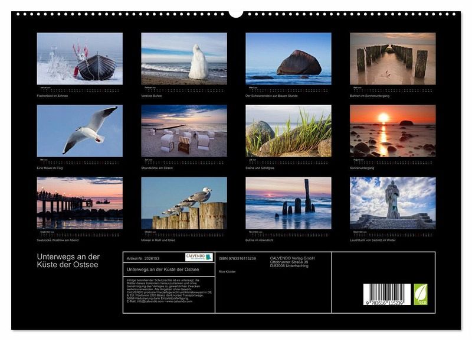Click the large title Unterwegs an der Küste
The width and height of the screenshot is (472, 341).
click(68, 261)
